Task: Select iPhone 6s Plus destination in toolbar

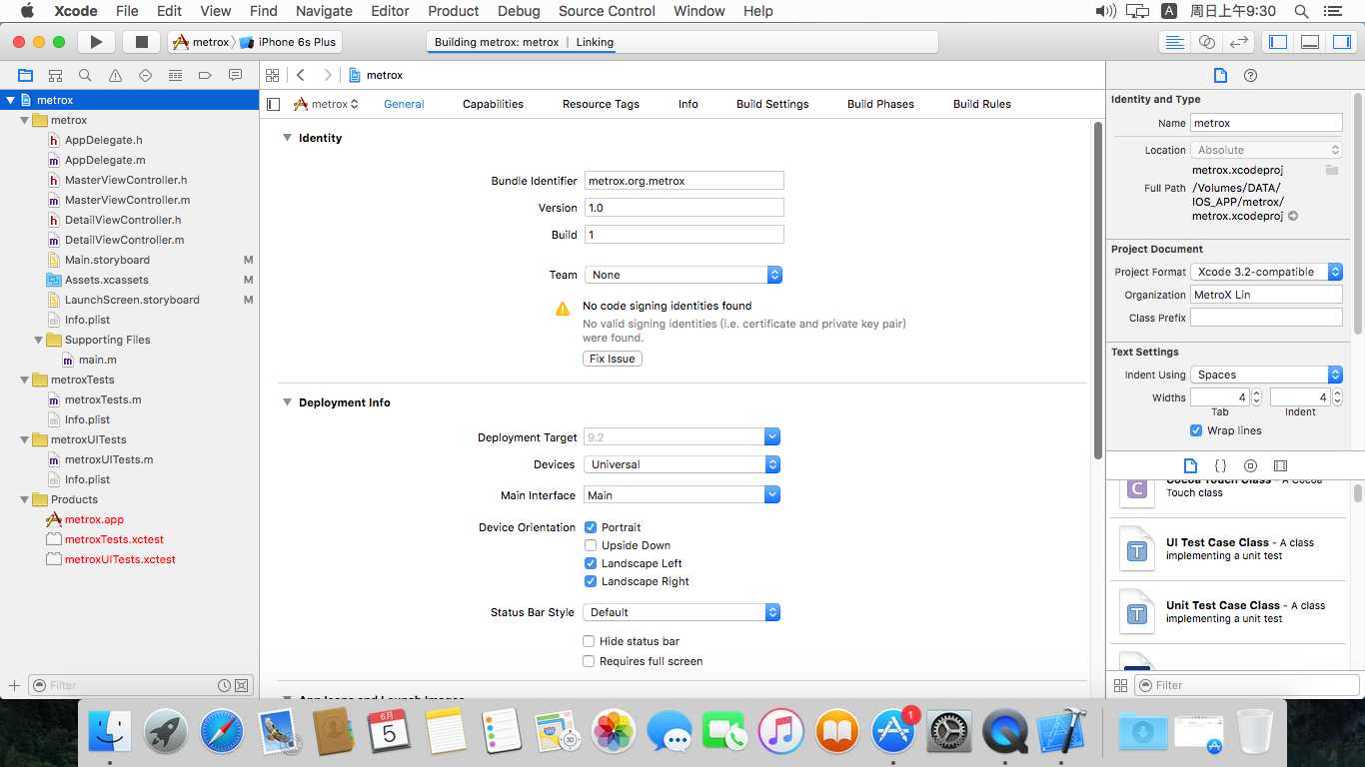Action: 289,42
